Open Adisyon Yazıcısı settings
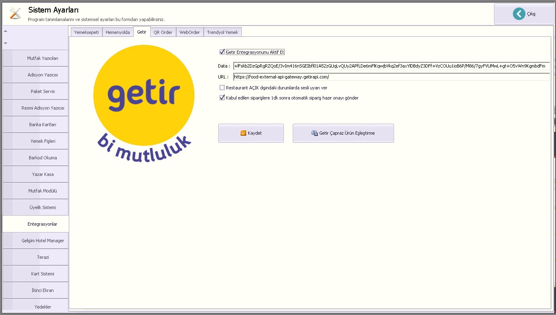The height and width of the screenshot is (315, 556). pyautogui.click(x=36, y=75)
